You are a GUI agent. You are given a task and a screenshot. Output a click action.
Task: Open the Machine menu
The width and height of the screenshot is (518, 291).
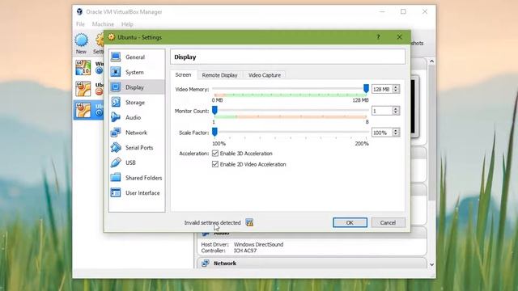click(103, 24)
